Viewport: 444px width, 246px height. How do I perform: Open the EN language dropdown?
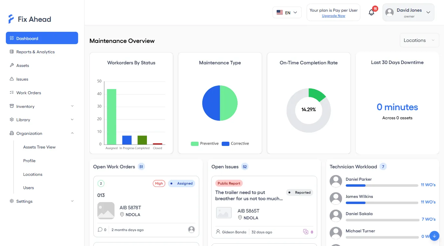pyautogui.click(x=287, y=12)
